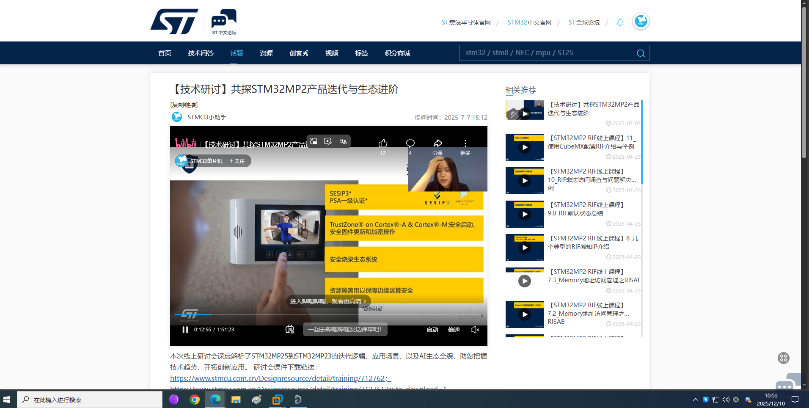Click the ST中文论坛 forum logo

pyautogui.click(x=224, y=22)
